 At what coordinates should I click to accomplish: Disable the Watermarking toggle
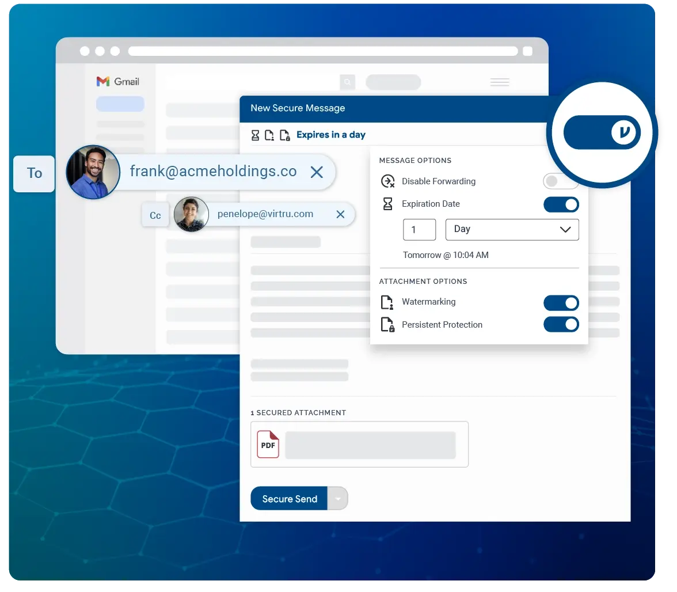[x=561, y=303]
